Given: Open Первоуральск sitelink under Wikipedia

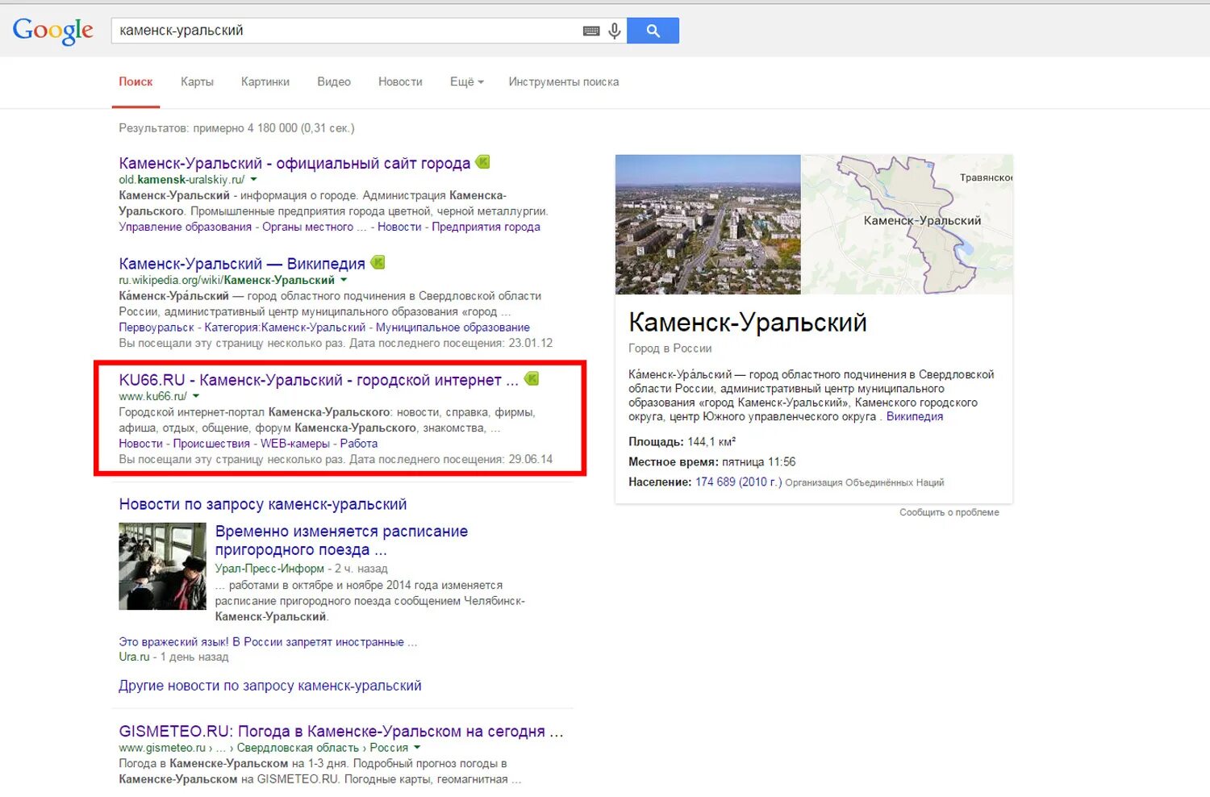Looking at the screenshot, I should click(156, 327).
